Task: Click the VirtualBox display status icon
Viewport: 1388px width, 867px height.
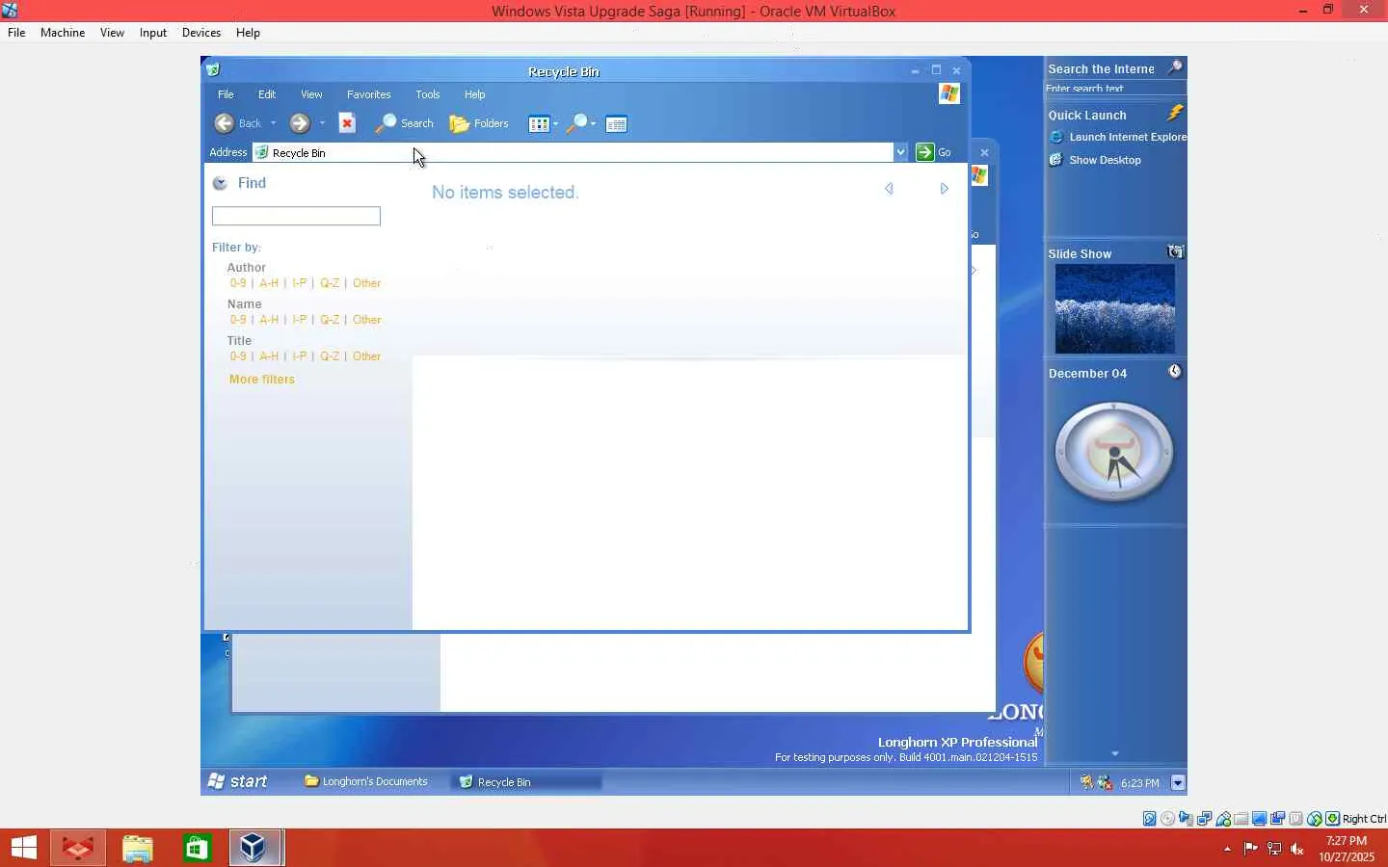Action: click(1260, 819)
